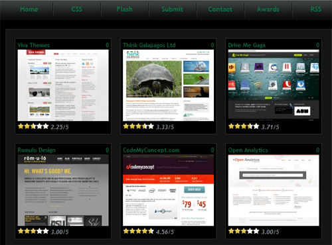Screen dimensions: 332x245
Task: View the Awards section
Action: click(268, 9)
